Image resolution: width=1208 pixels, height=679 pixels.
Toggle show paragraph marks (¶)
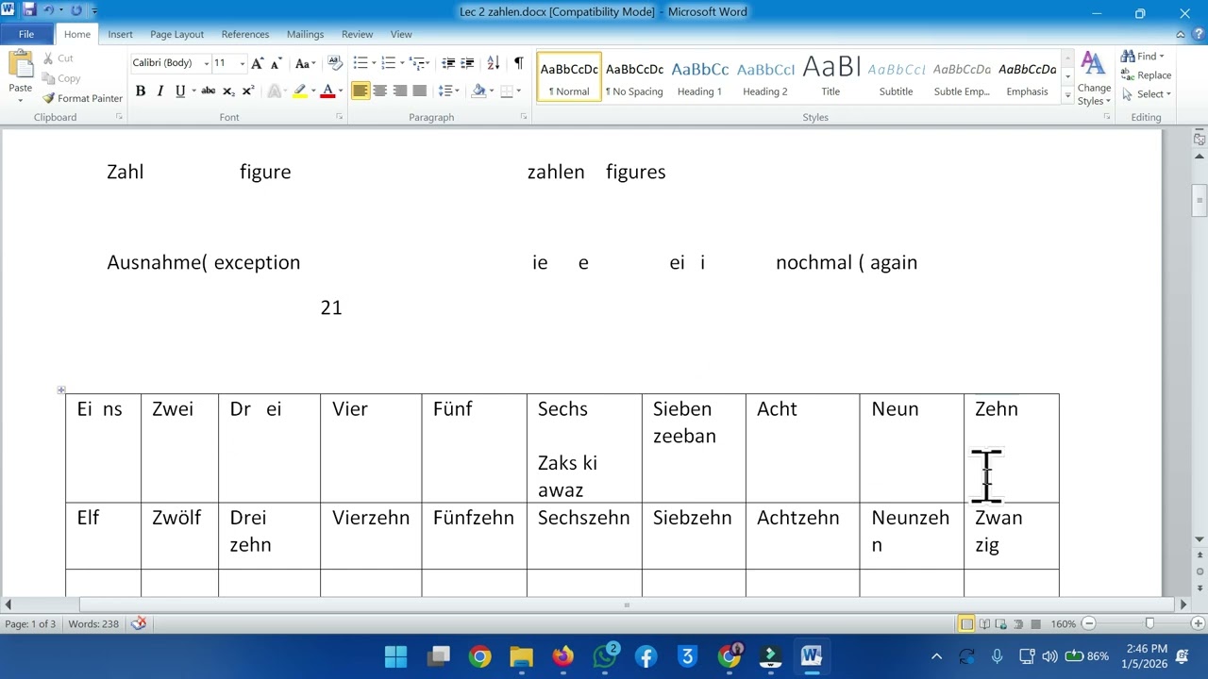click(x=518, y=63)
